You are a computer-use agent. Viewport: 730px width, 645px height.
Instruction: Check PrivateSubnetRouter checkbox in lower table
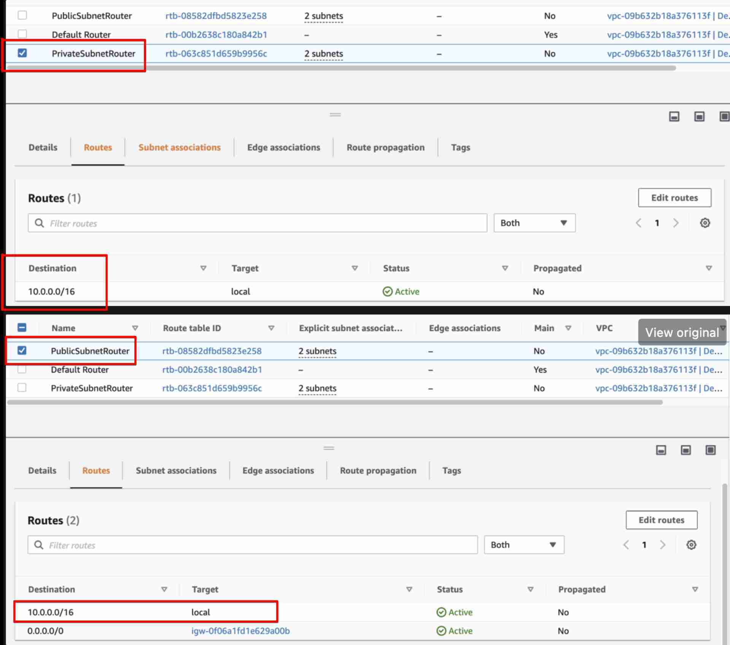pos(22,388)
